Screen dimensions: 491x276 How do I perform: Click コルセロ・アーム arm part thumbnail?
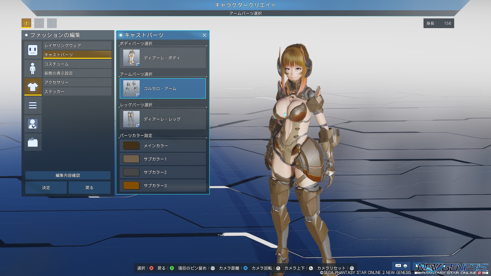pos(131,88)
